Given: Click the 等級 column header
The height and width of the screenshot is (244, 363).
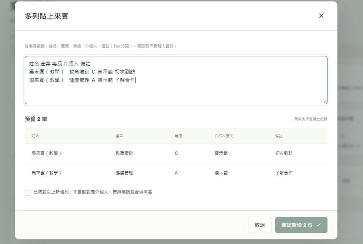Looking at the screenshot, I should point(178,136).
